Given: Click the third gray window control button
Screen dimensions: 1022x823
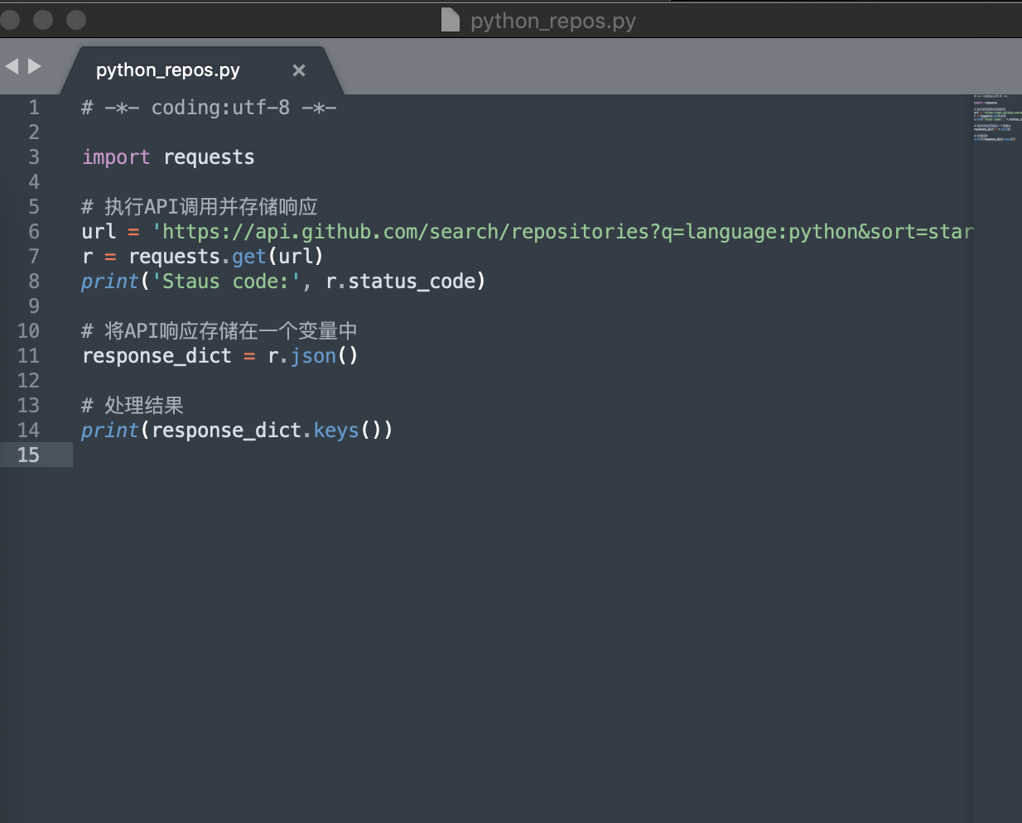Looking at the screenshot, I should (x=76, y=19).
